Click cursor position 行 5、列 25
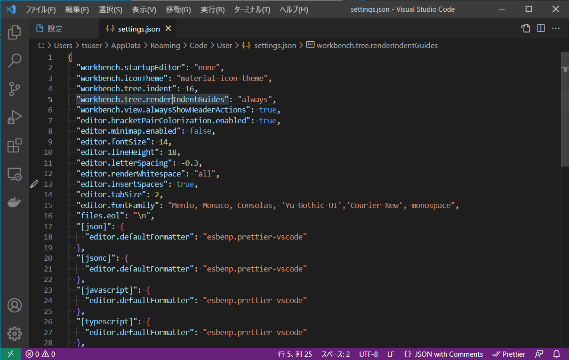Screen dimensions: 569x360 [295, 354]
